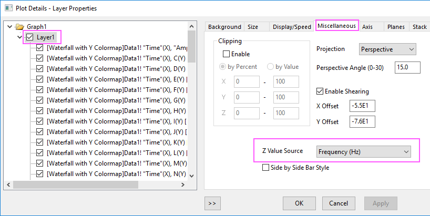This screenshot has height=216, width=430.
Task: Uncheck the Layer1 visibility checkbox
Action: (30, 37)
